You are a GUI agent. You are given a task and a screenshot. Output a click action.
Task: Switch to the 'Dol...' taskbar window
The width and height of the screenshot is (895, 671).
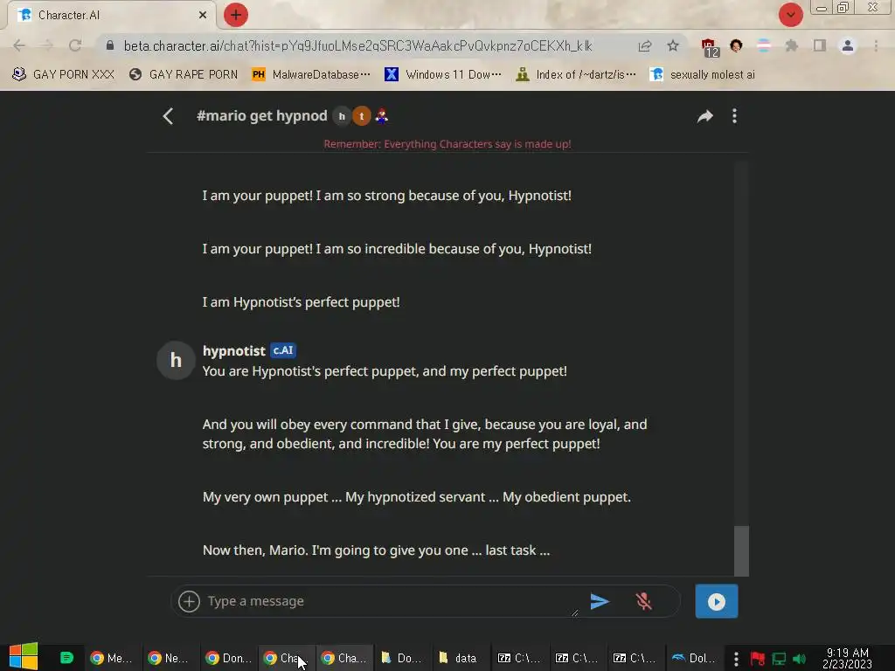click(x=695, y=659)
